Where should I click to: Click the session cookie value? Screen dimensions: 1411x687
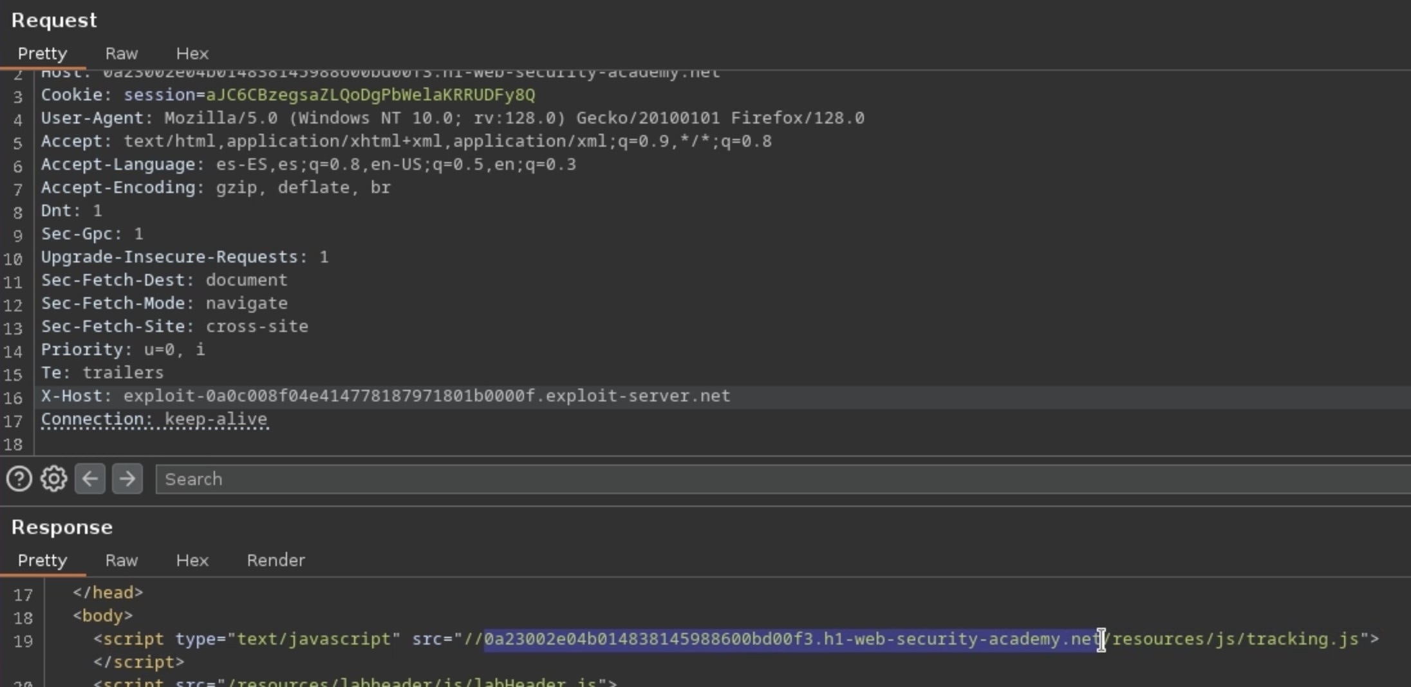point(370,95)
